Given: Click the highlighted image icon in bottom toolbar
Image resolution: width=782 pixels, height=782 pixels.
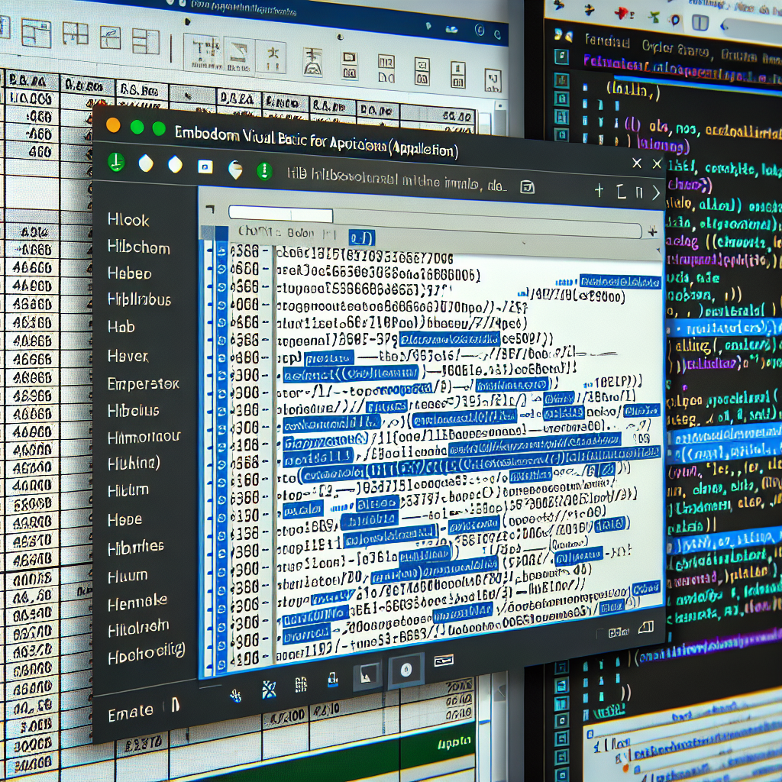Looking at the screenshot, I should point(367,673).
